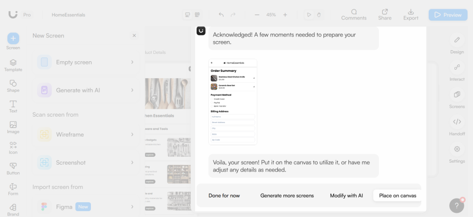Click the generated Order Summary screen thumbnail

pos(233,101)
